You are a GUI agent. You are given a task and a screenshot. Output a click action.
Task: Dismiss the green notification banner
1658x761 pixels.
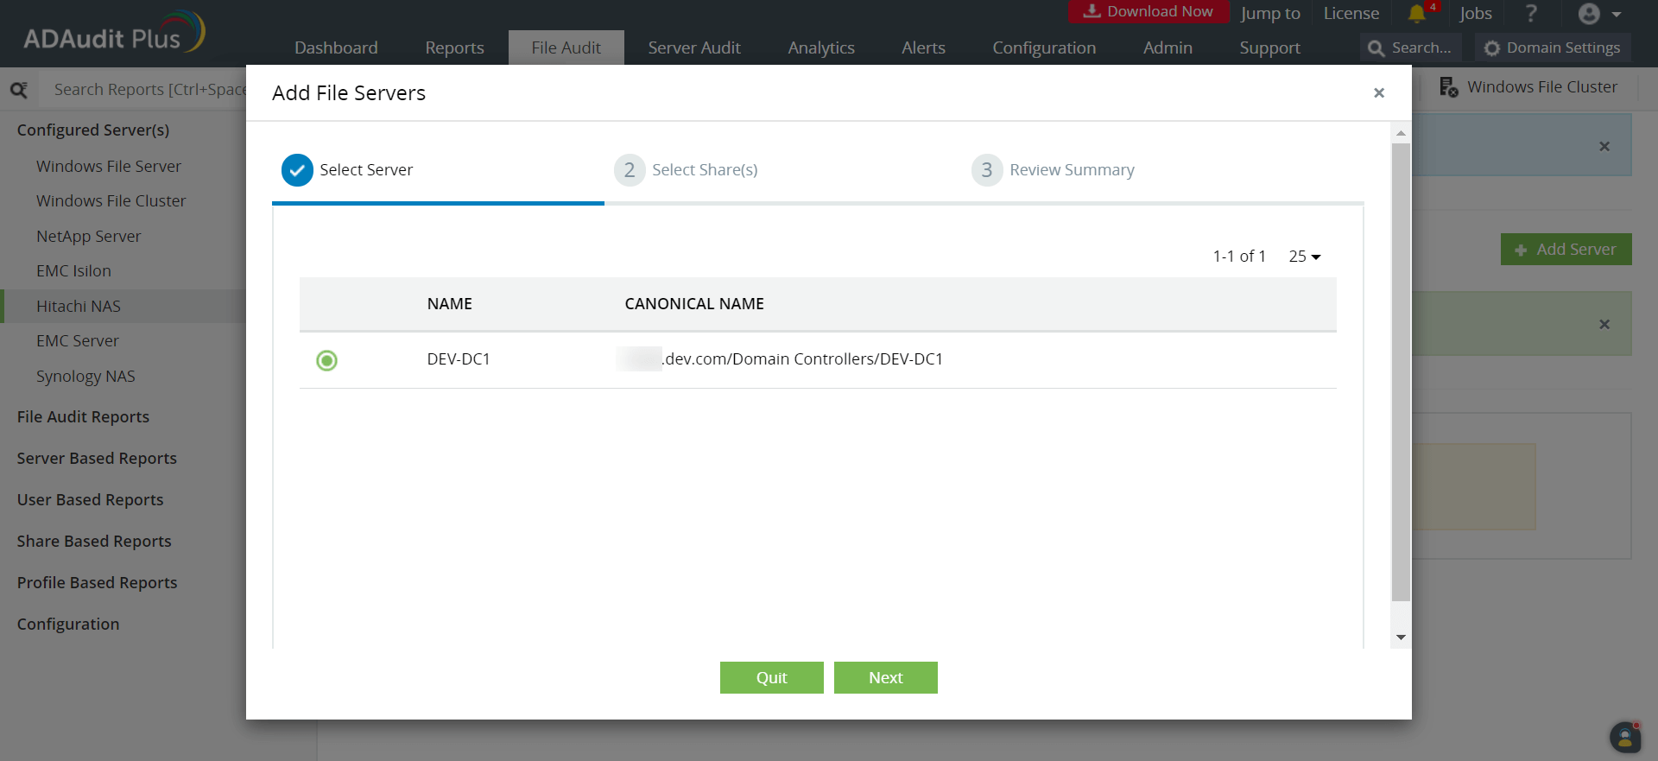coord(1604,325)
